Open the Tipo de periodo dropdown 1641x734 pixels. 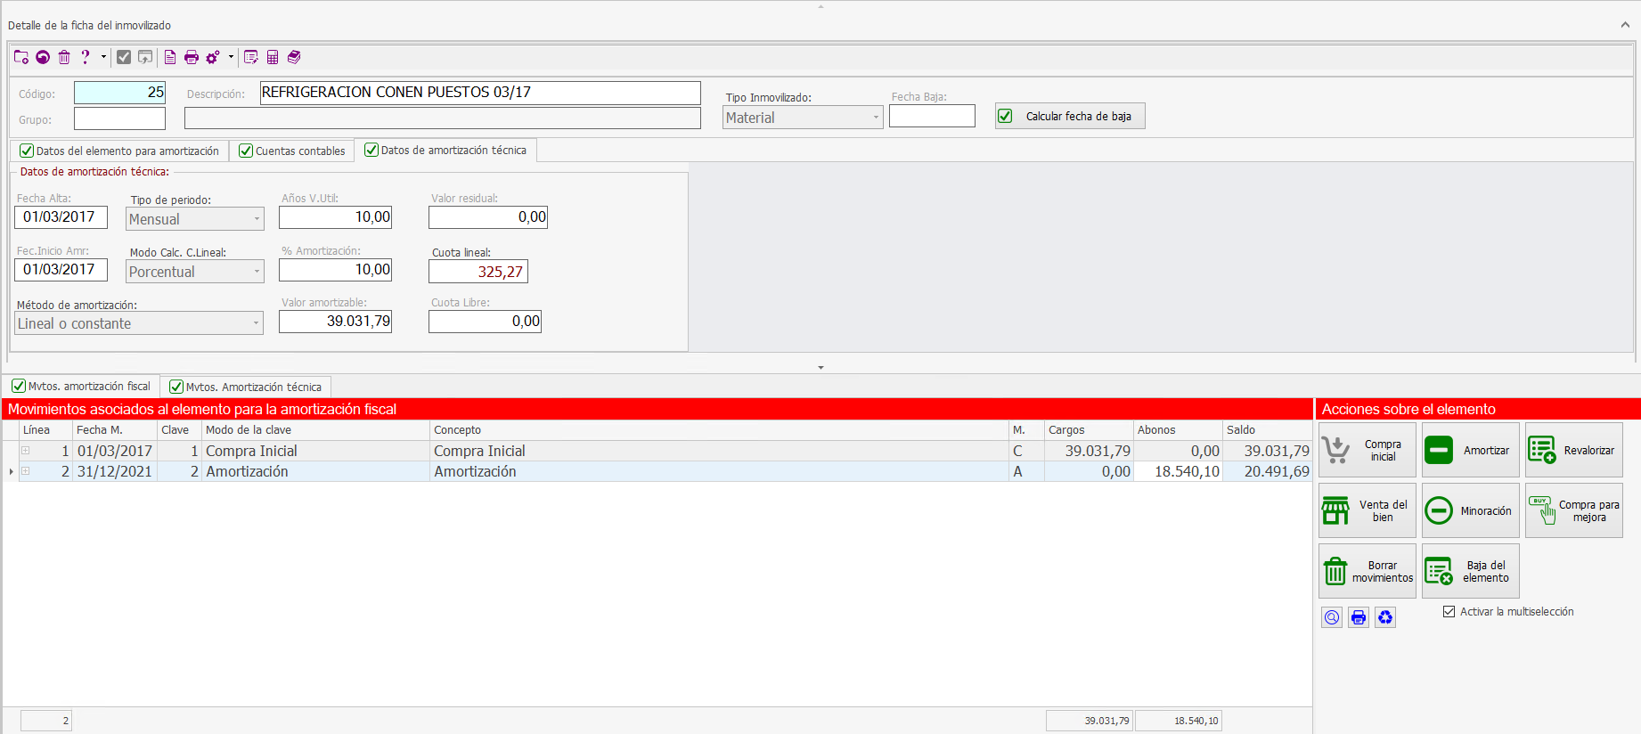tap(257, 219)
